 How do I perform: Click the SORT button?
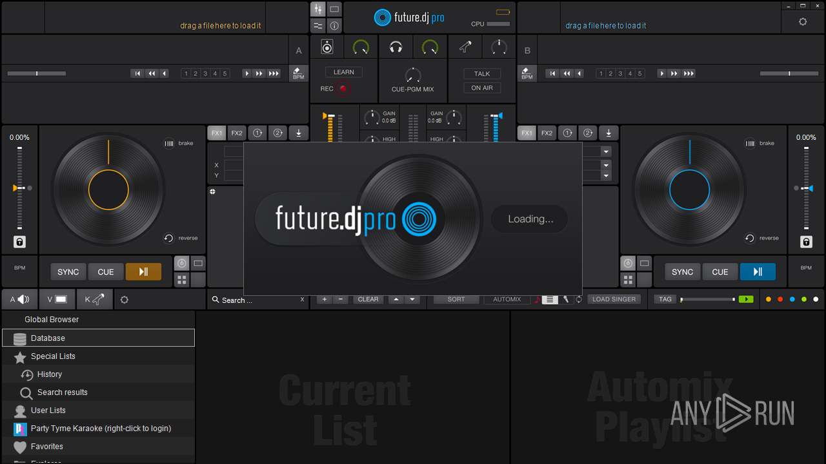tap(456, 299)
